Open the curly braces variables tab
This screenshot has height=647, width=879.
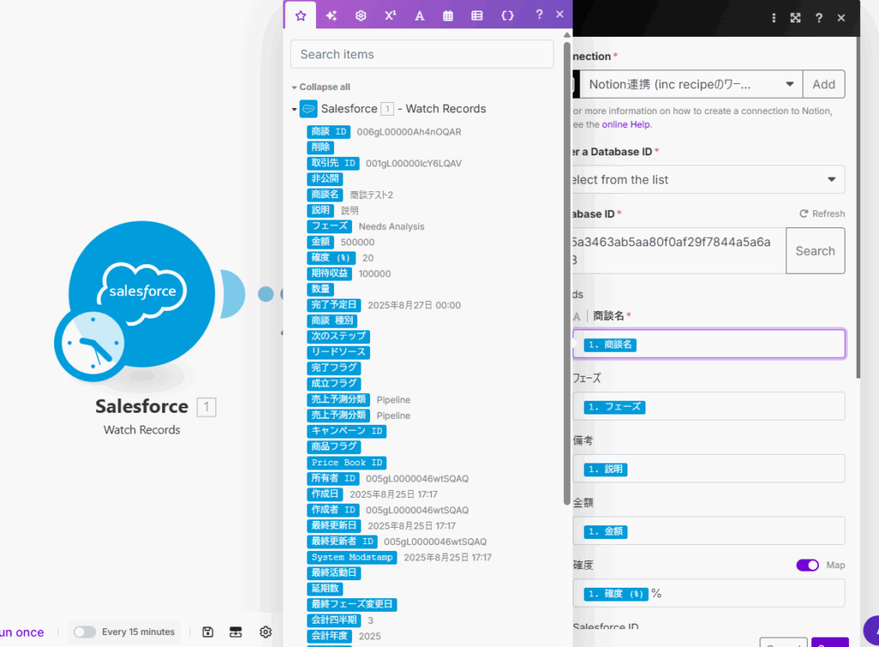click(507, 15)
